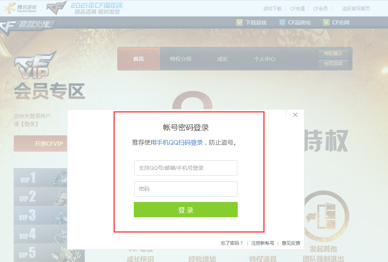388x262 pixels.
Task: Focus the QQ号/邮箱/手机号 account field
Action: coord(185,168)
